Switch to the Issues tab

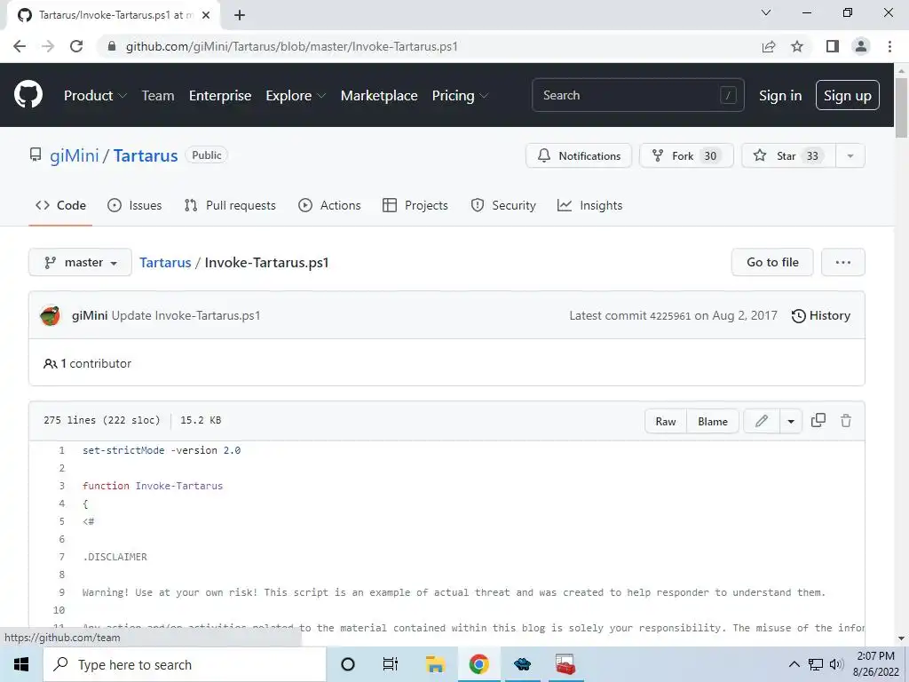[135, 205]
